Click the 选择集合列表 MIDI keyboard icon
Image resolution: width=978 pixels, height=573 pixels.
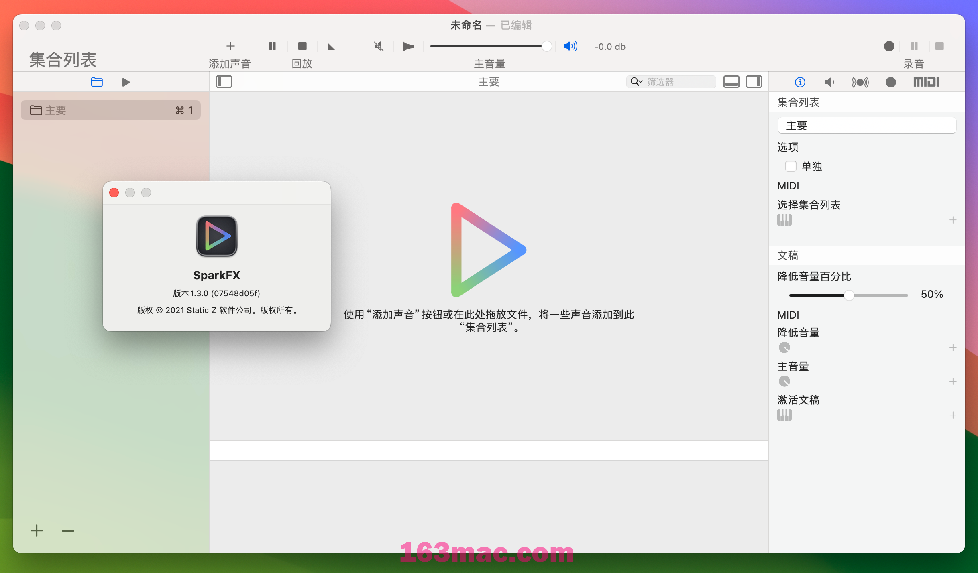pyautogui.click(x=784, y=220)
